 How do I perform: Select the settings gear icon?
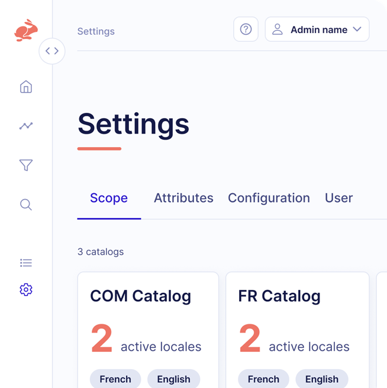tap(26, 289)
